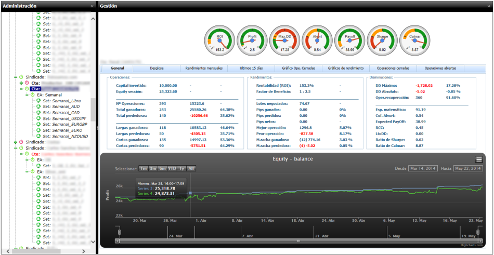Click the Semanal_AUD set icon
The image size is (494, 255).
point(38,106)
